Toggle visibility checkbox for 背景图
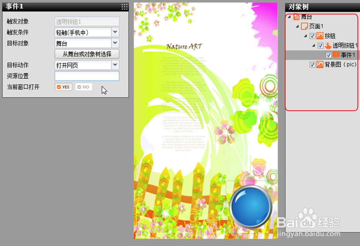 312,65
